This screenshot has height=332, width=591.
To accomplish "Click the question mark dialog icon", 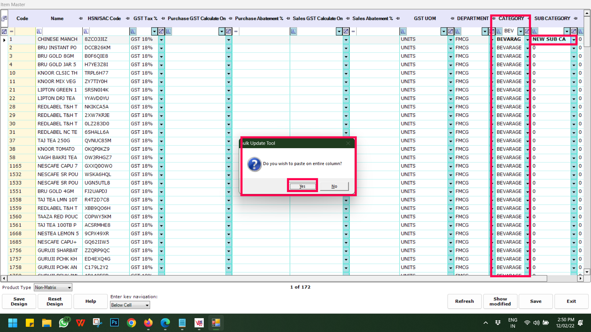I will click(x=254, y=164).
